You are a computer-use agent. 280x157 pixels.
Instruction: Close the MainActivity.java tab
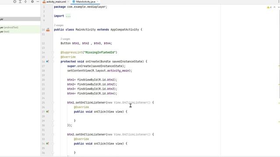[98, 2]
